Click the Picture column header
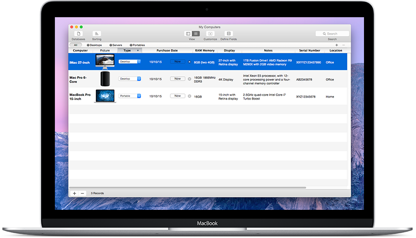 (105, 51)
